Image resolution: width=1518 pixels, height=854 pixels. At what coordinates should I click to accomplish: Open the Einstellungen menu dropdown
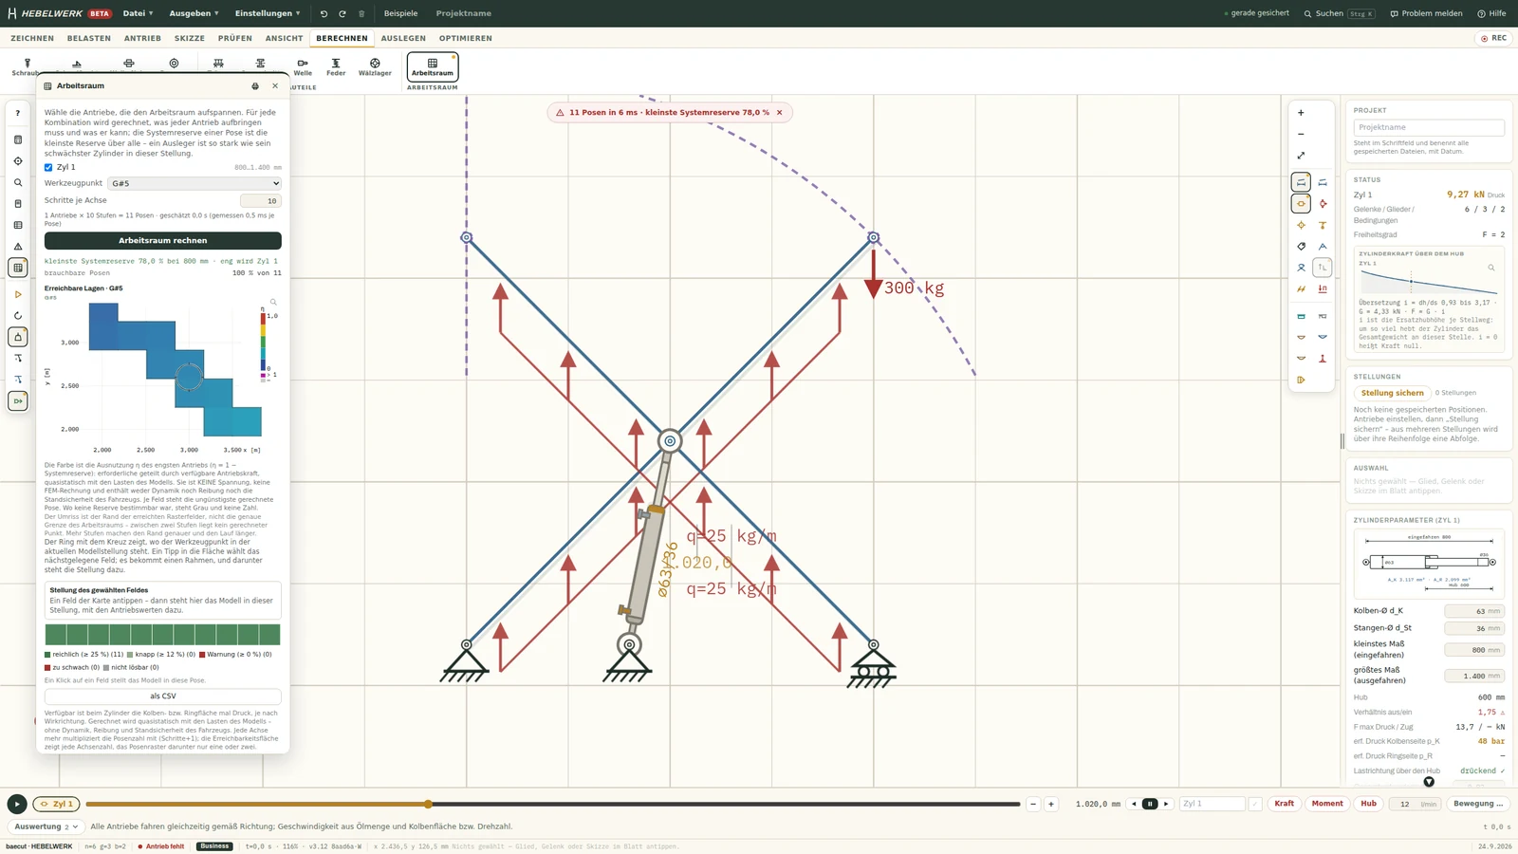pyautogui.click(x=268, y=13)
